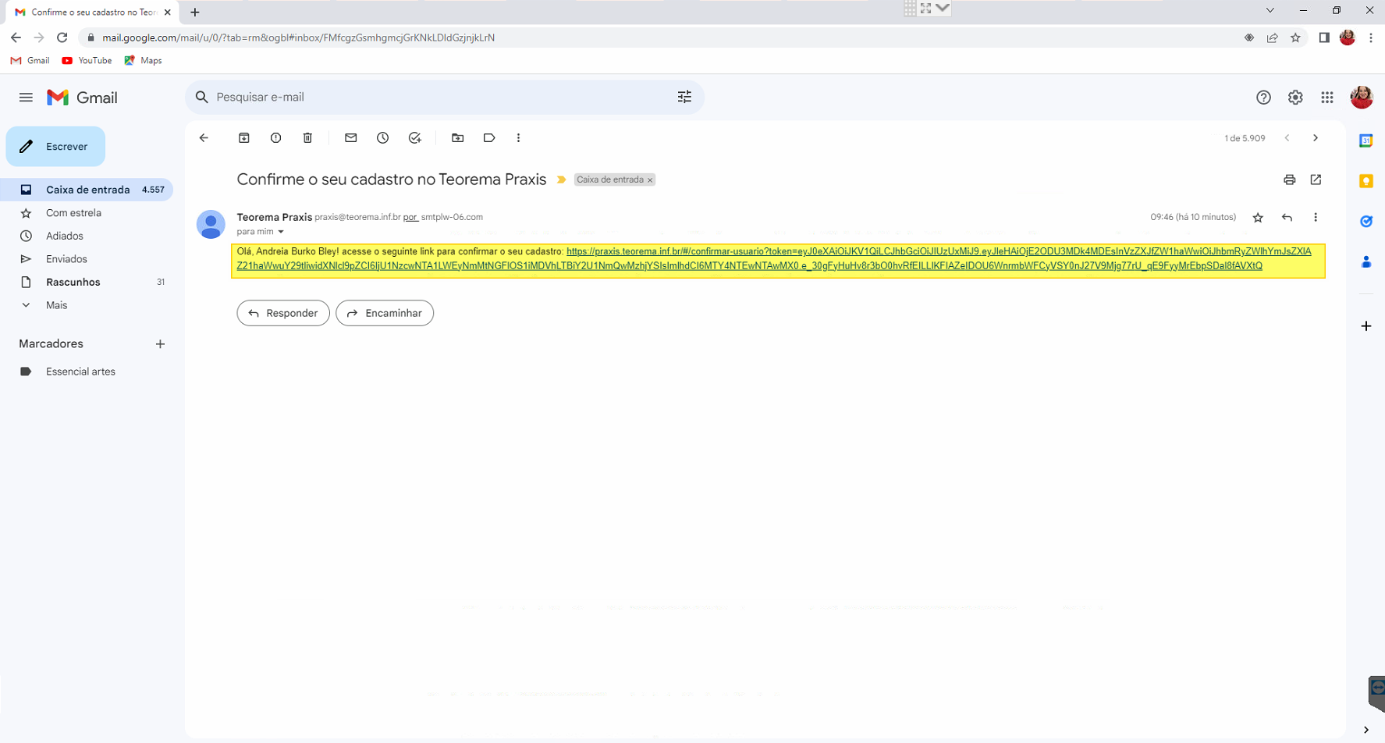Open Essencial artes label
Viewport: 1385px width, 743px height.
pos(87,371)
